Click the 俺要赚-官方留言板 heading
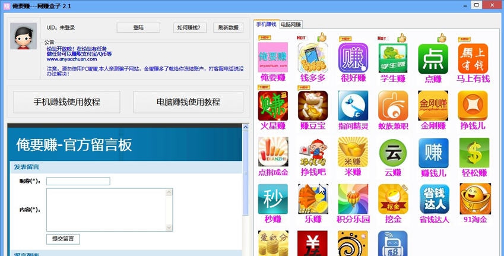The width and height of the screenshot is (504, 256). pyautogui.click(x=74, y=145)
